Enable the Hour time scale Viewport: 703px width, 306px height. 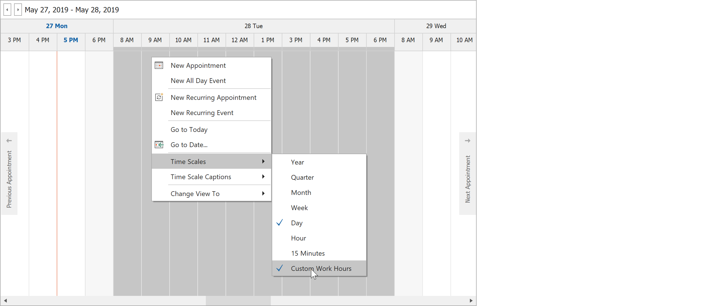(x=319, y=238)
